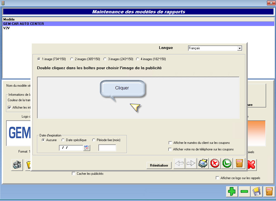276x201 pixels.
Task: Click the orange gradient preview swatch
Action: (x=257, y=133)
